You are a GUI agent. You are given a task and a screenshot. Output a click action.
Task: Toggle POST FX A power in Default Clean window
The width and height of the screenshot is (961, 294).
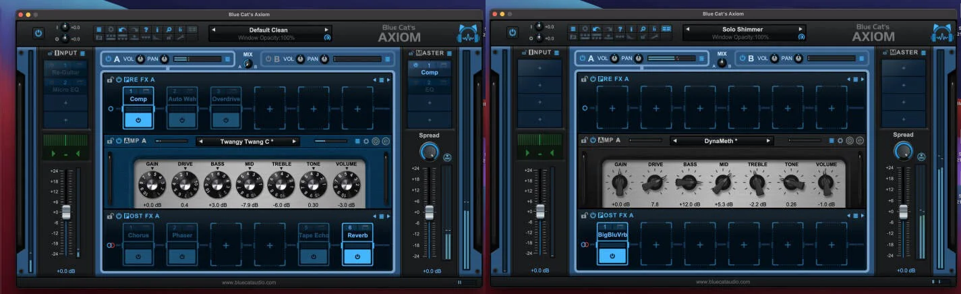pyautogui.click(x=119, y=216)
